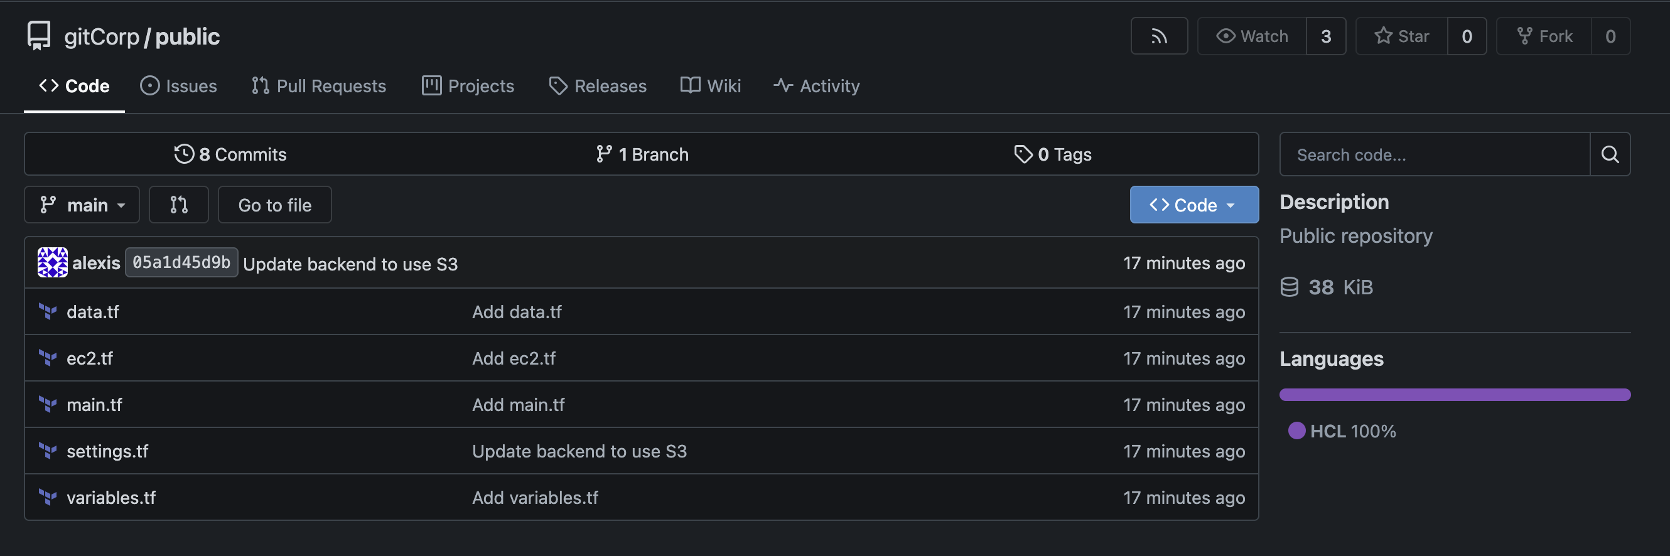Viewport: 1670px width, 556px height.
Task: Click the search magnifier icon button
Action: point(1610,154)
